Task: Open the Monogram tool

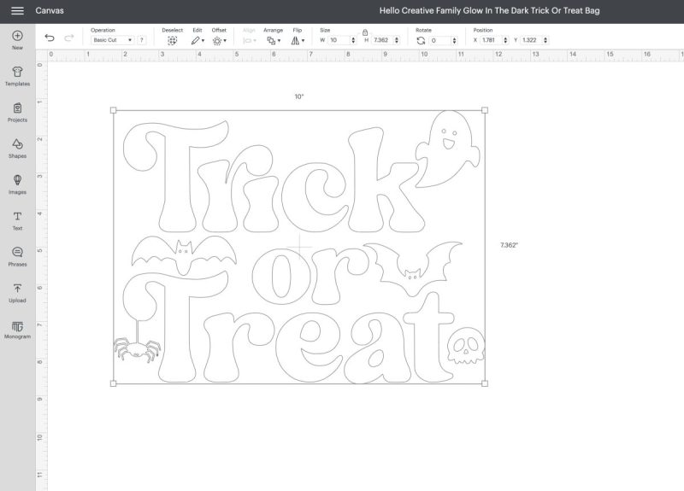Action: [17, 330]
